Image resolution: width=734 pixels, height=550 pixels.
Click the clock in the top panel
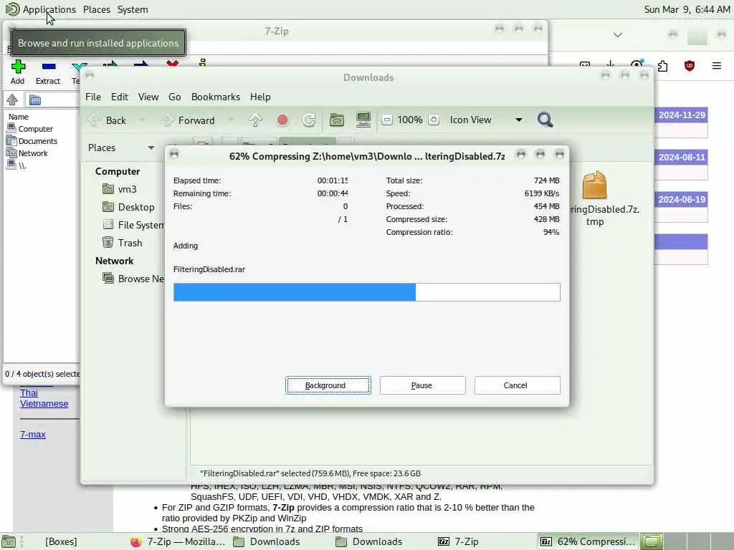pos(687,9)
